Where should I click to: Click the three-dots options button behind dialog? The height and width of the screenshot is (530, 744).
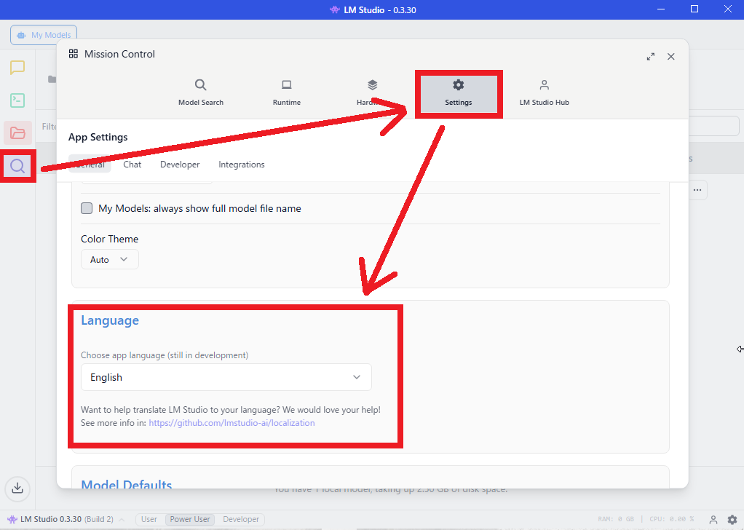[697, 190]
